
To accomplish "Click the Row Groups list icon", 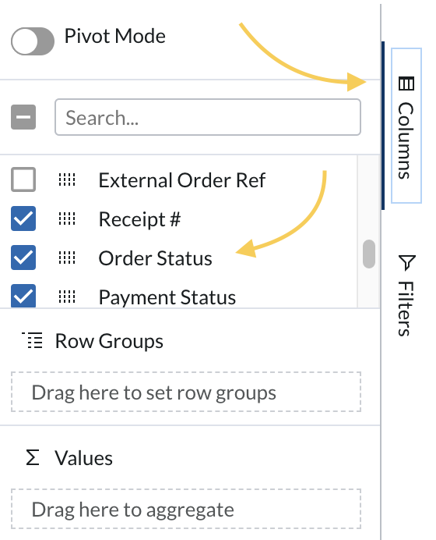I will coord(32,340).
